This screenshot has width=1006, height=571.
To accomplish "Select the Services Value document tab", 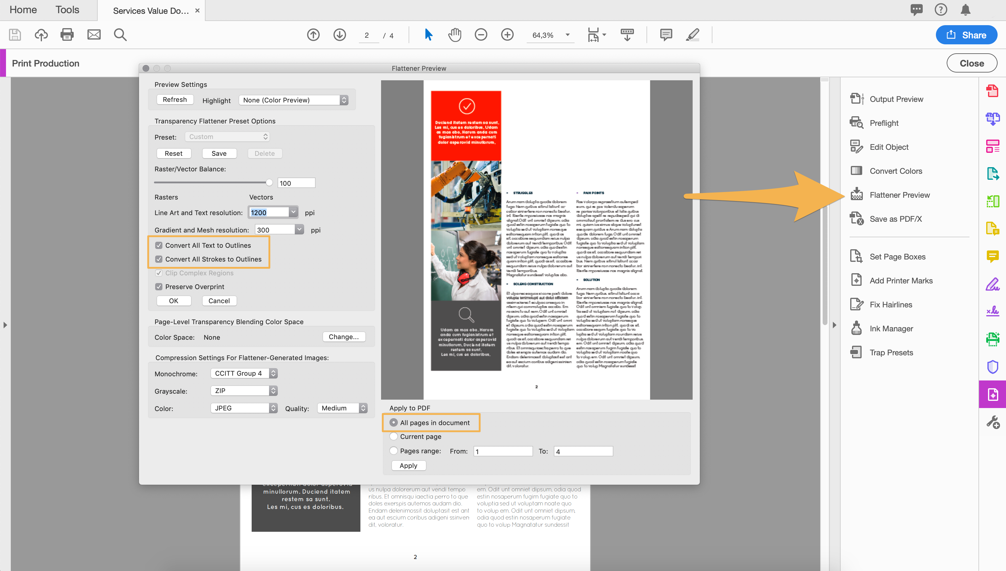I will pos(151,10).
